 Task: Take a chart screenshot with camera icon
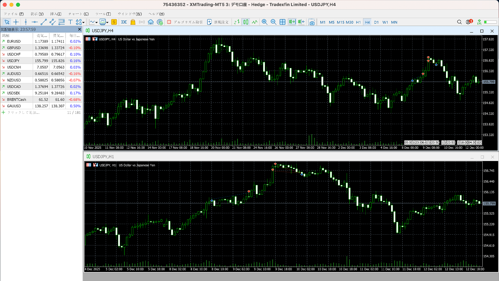click(x=311, y=22)
